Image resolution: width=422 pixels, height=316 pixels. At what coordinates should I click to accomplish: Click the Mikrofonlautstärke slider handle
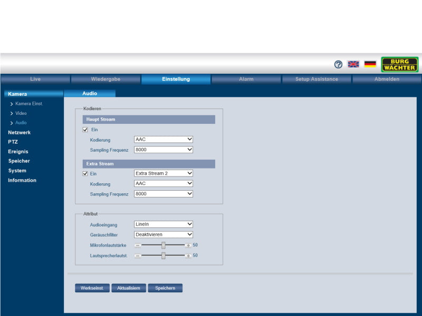tap(164, 245)
